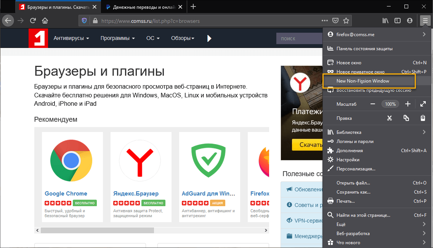This screenshot has height=248, width=433.
Task: Open Firefox account toolbar icon
Action: point(409,21)
